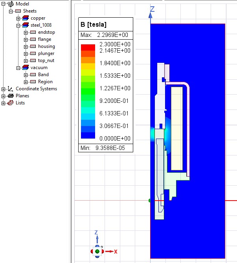
Task: Click the steel_1008 material icon
Action: point(26,25)
